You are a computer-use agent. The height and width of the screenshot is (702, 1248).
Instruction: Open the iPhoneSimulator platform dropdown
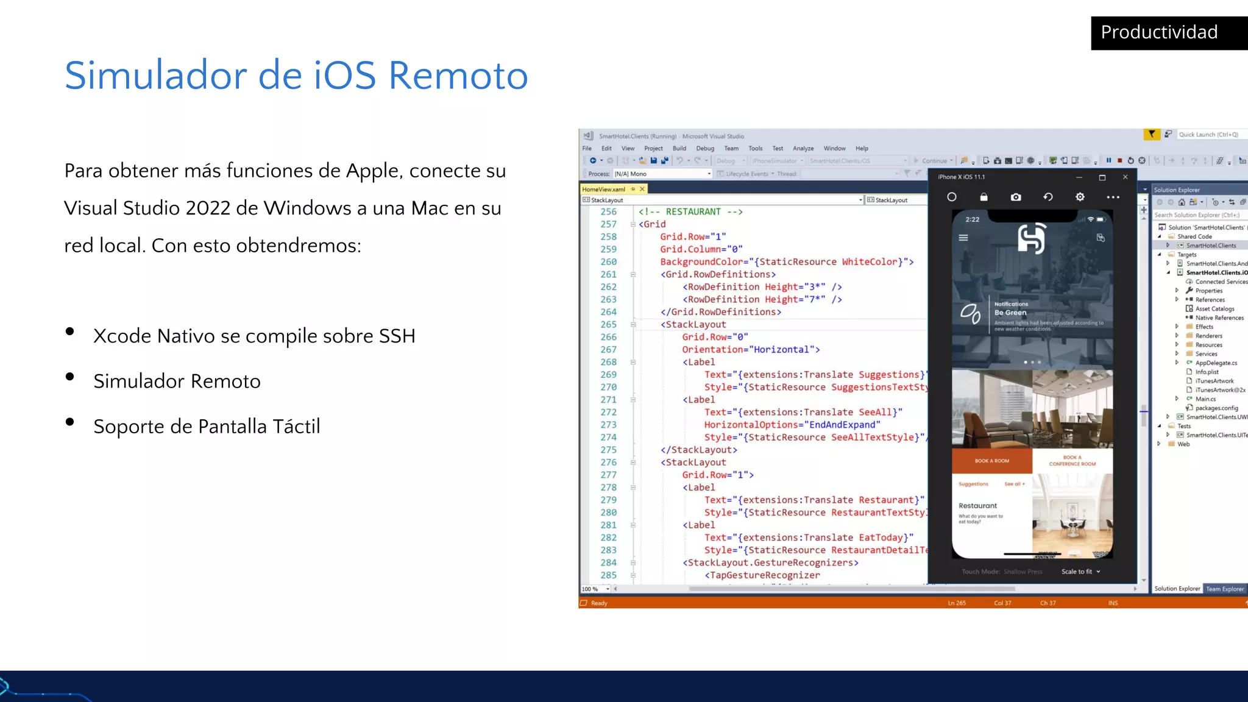tap(778, 161)
